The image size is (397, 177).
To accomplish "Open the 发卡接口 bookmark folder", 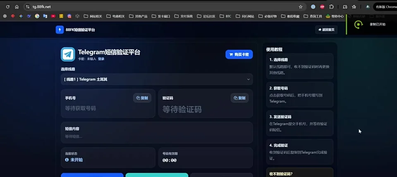I will coord(161,16).
